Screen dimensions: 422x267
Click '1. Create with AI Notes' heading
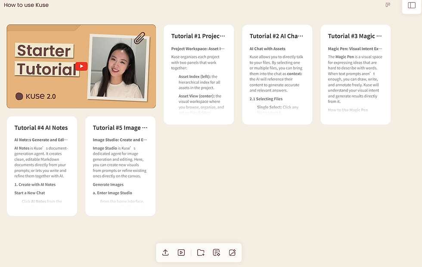pyautogui.click(x=35, y=184)
